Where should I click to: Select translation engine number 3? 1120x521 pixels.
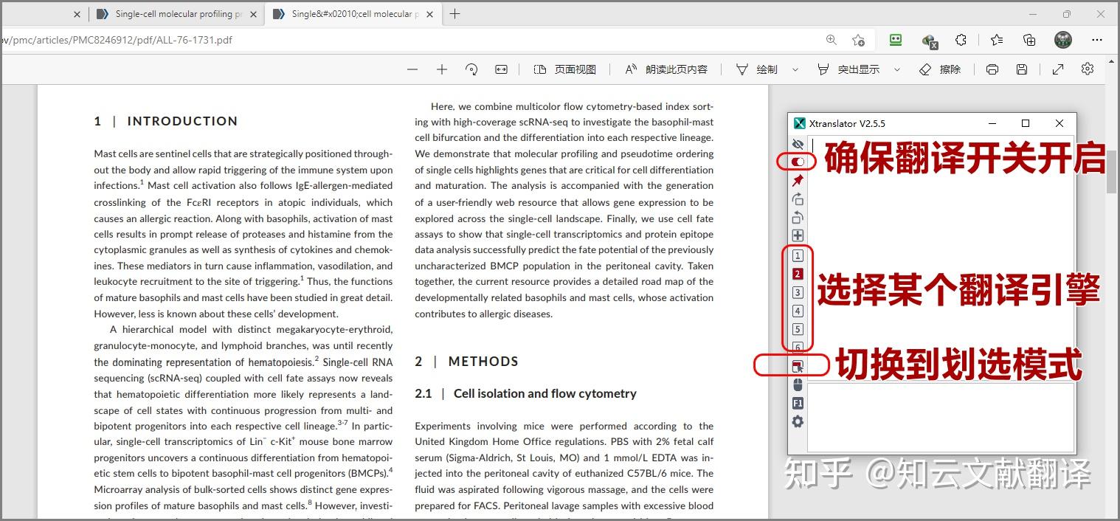click(x=798, y=292)
